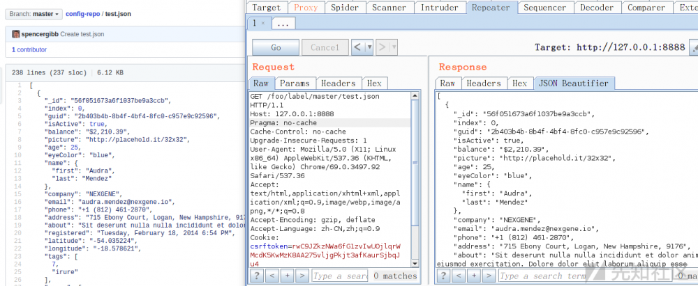Edit the target with the pencil icon

pyautogui.click(x=693, y=47)
